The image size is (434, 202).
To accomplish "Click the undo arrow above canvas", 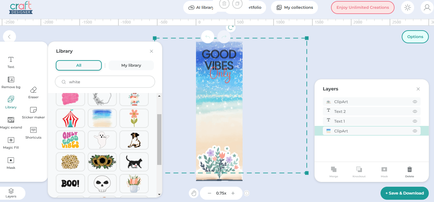I will tap(208, 37).
